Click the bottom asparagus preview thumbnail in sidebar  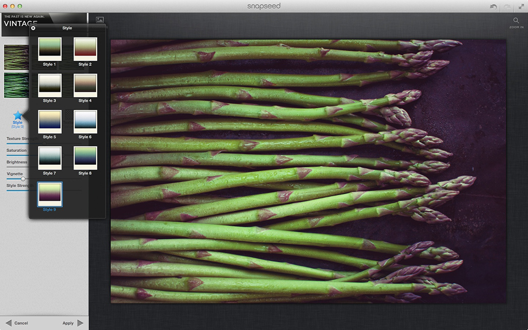pyautogui.click(x=16, y=85)
